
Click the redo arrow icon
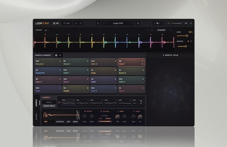(81, 23)
